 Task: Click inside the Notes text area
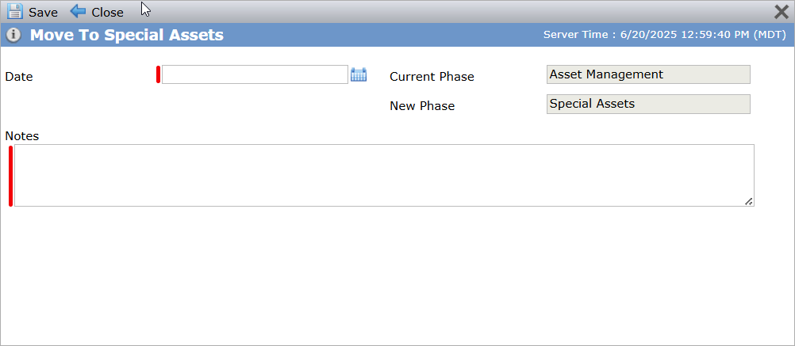(384, 175)
